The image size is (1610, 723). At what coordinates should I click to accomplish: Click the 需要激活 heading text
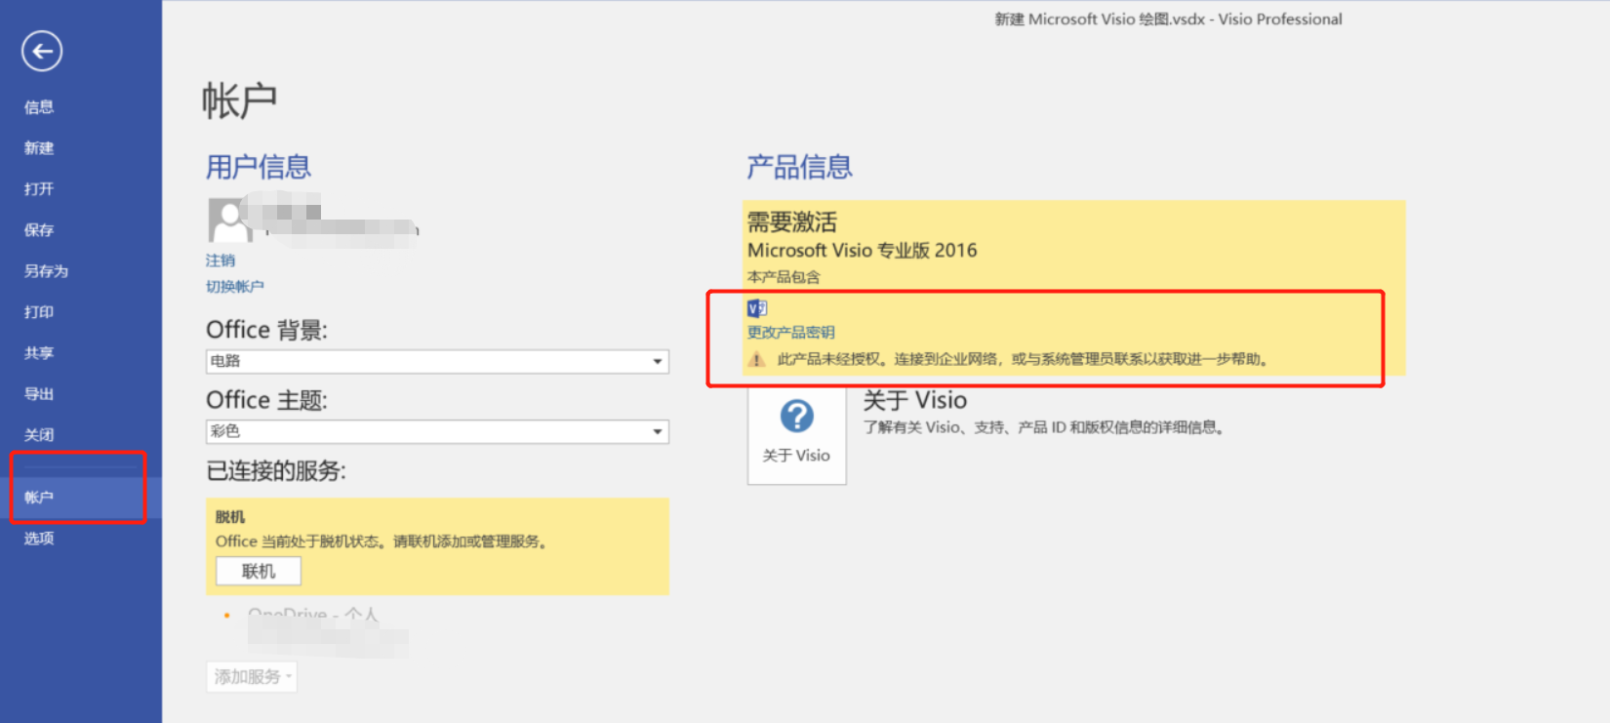click(x=792, y=222)
